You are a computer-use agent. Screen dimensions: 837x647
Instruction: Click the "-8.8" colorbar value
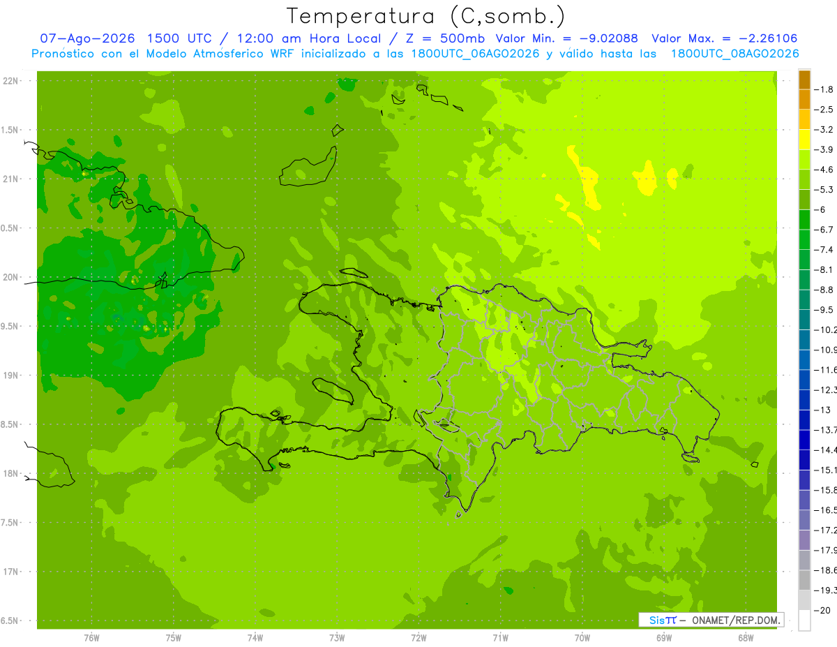point(824,290)
